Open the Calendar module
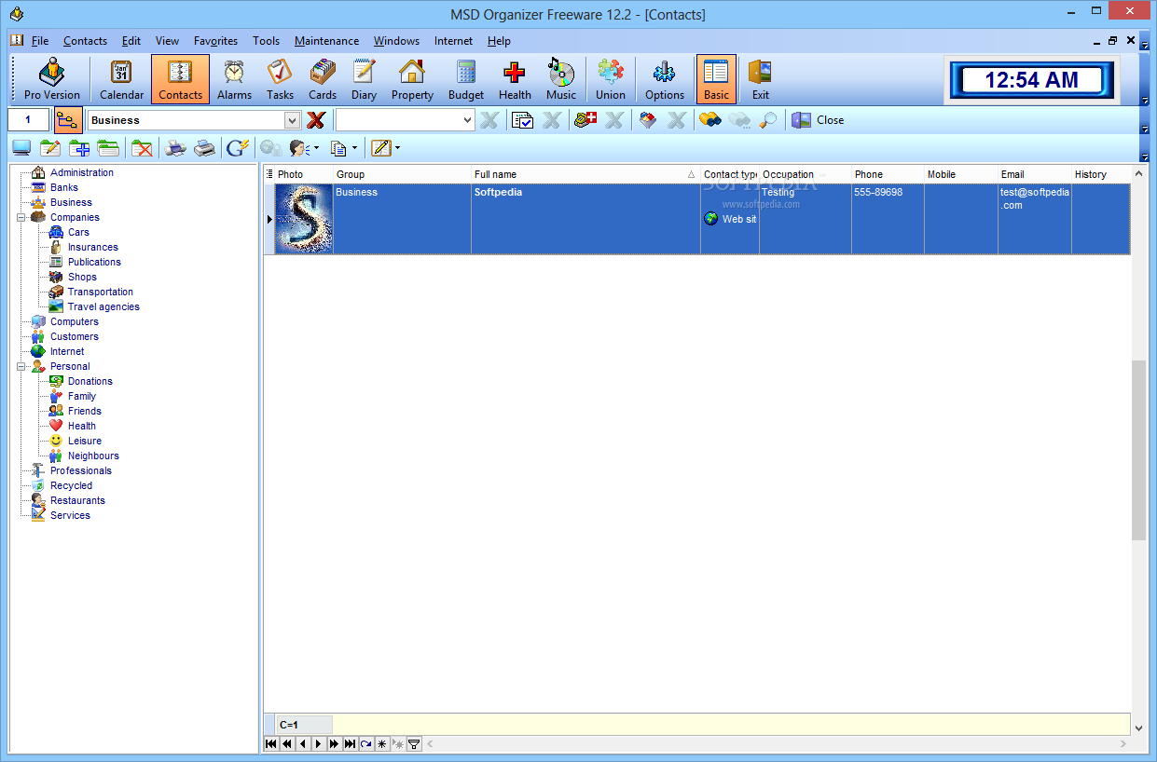Image resolution: width=1157 pixels, height=762 pixels. coord(122,79)
